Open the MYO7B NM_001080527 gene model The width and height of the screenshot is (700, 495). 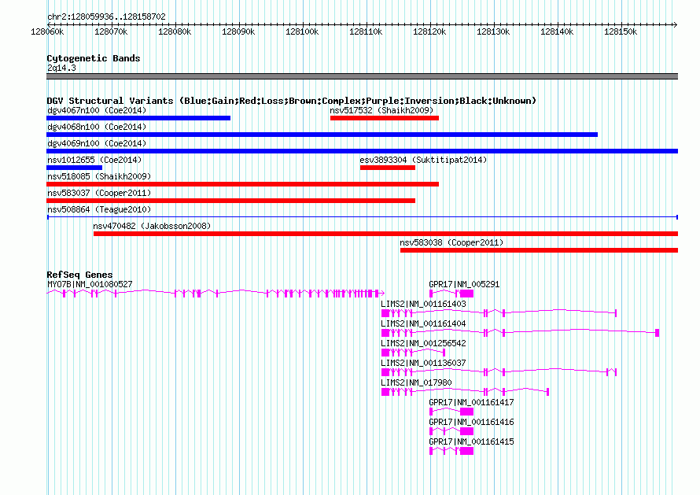(216, 294)
